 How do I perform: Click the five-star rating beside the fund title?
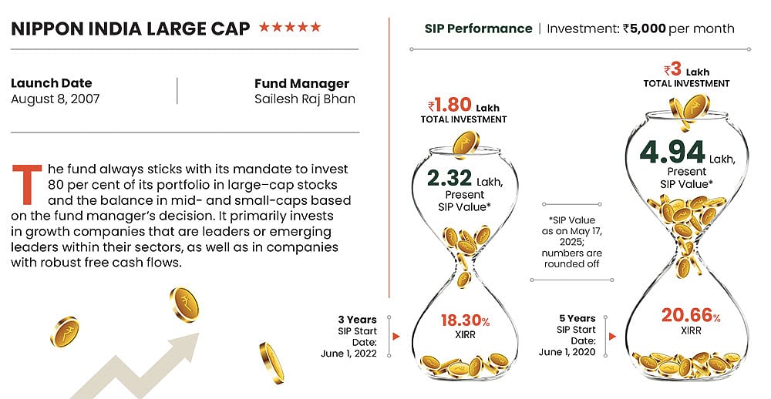[x=289, y=28]
